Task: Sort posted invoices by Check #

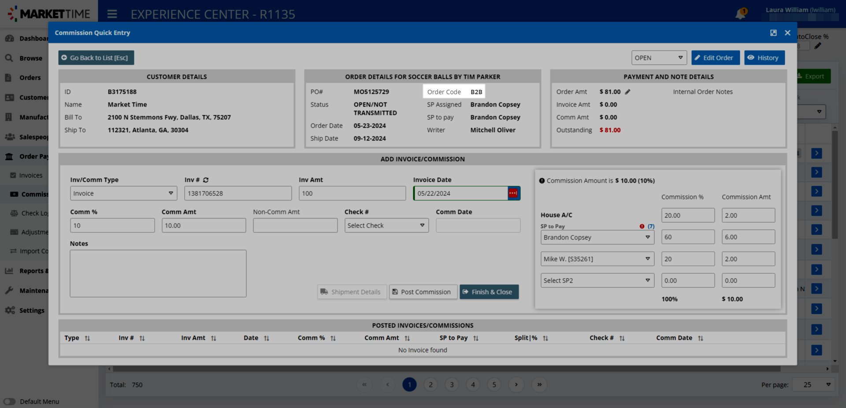Action: [622, 338]
